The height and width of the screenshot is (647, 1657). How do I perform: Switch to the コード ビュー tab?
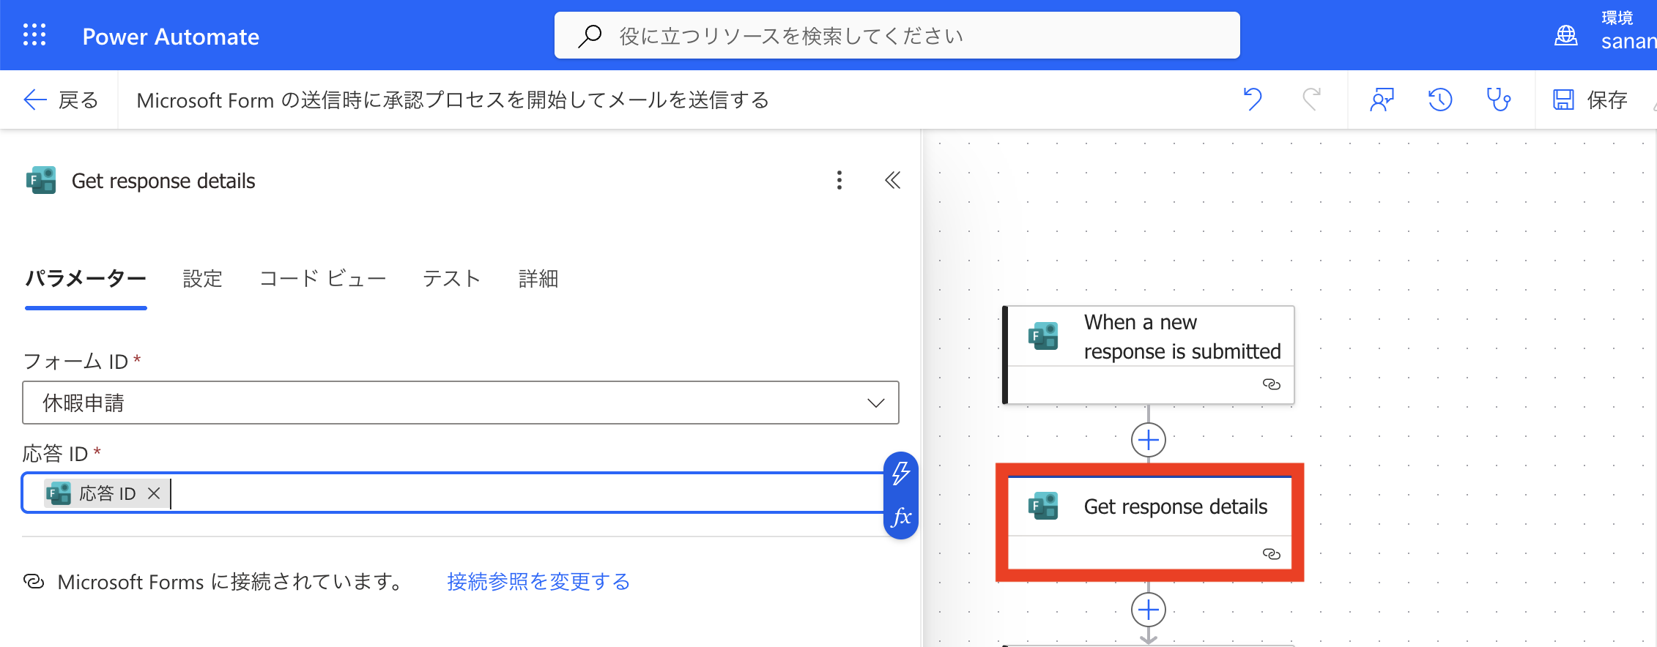click(323, 279)
